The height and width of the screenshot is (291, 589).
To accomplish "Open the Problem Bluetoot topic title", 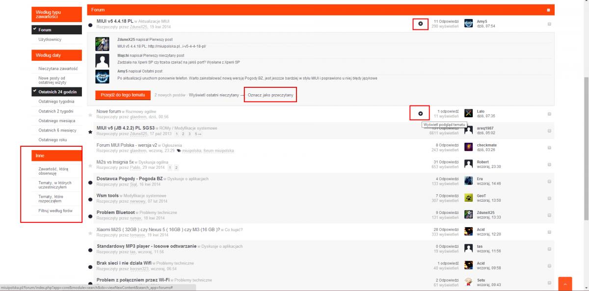I will tap(115, 212).
